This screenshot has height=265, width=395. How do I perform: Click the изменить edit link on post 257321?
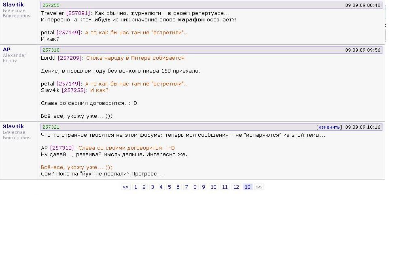(329, 127)
